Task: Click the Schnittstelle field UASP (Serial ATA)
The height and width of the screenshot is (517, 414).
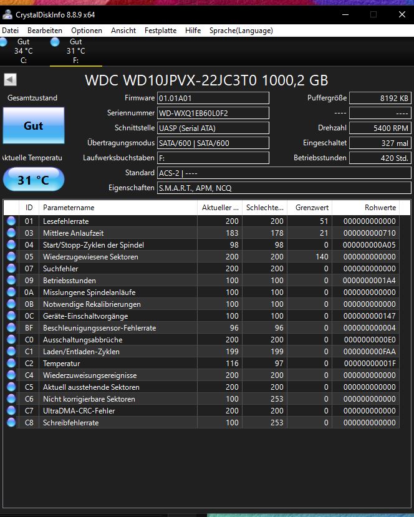Action: click(x=213, y=128)
